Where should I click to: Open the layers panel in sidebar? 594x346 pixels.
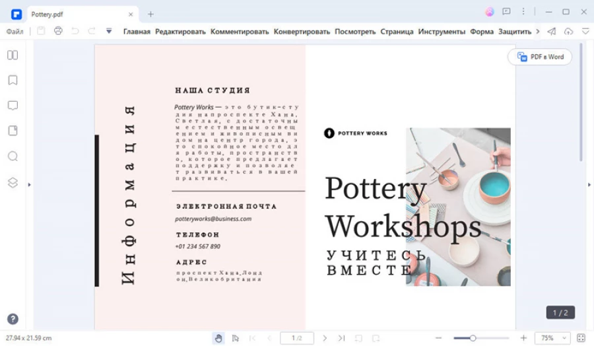point(13,182)
